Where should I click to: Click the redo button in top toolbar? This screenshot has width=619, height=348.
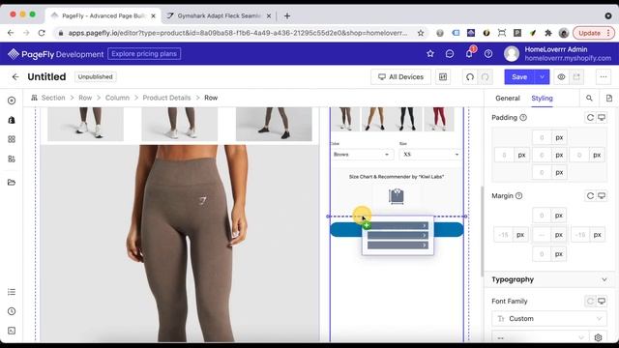pos(485,77)
